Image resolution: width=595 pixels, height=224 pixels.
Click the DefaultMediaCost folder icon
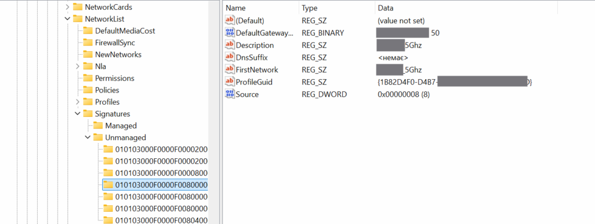pos(88,31)
